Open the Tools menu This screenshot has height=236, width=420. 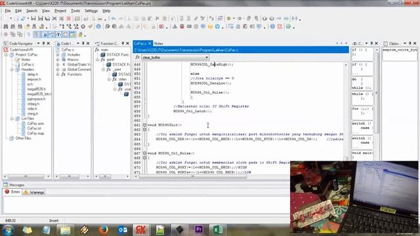[75, 10]
